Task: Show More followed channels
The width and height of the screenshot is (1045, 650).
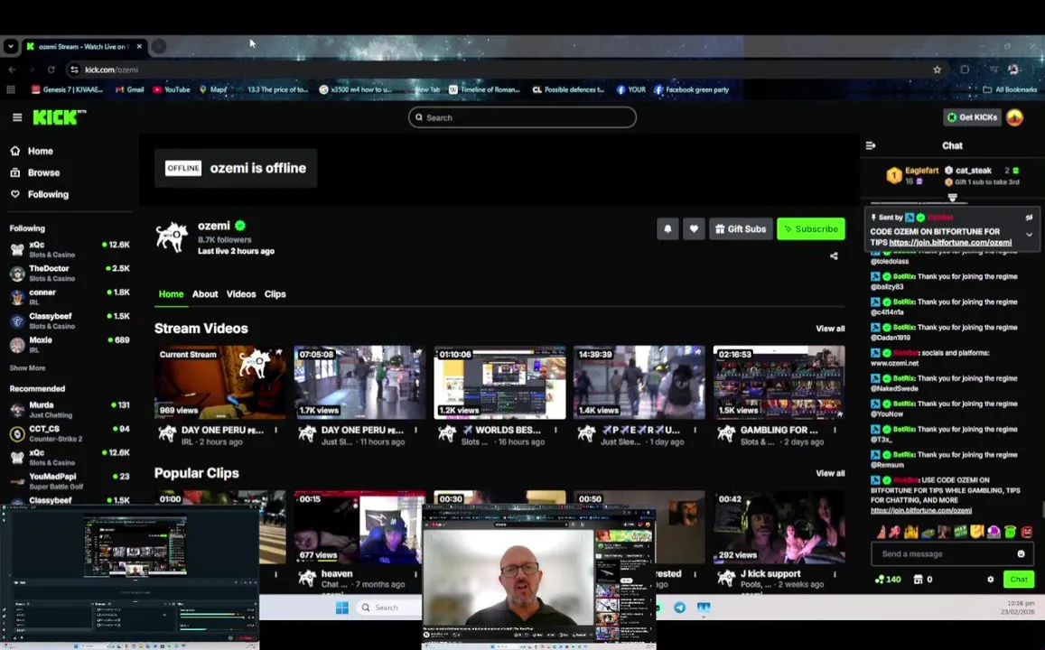Action: [x=27, y=367]
